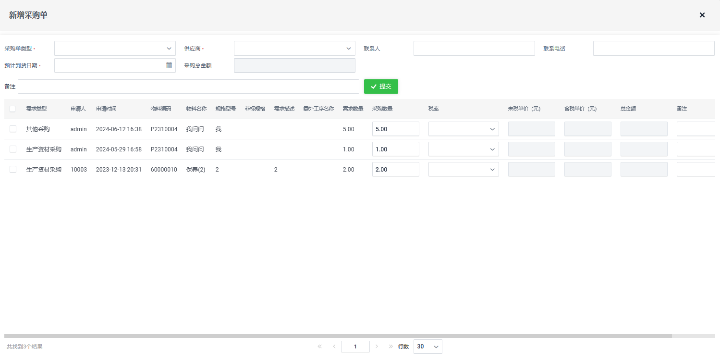This screenshot has width=720, height=359.
Task: Toggle the select-all header checkbox
Action: click(x=12, y=109)
